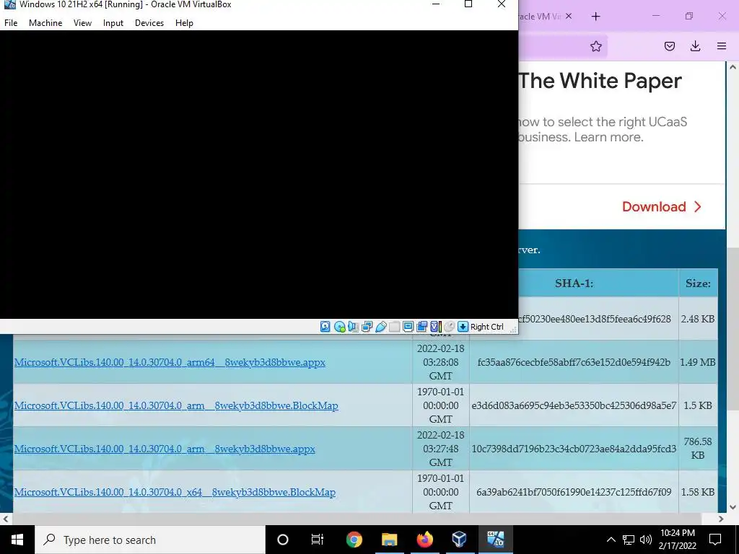Open VCLibs x64 8wekyb3d8bbwe.BlockMap link
Viewport: 739px width, 554px height.
click(175, 492)
